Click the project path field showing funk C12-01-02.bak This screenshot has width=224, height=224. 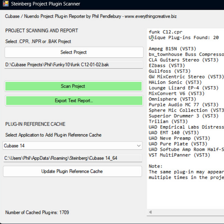coord(74,65)
